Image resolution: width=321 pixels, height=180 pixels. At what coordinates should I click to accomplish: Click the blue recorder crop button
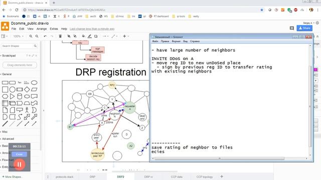pos(19,154)
